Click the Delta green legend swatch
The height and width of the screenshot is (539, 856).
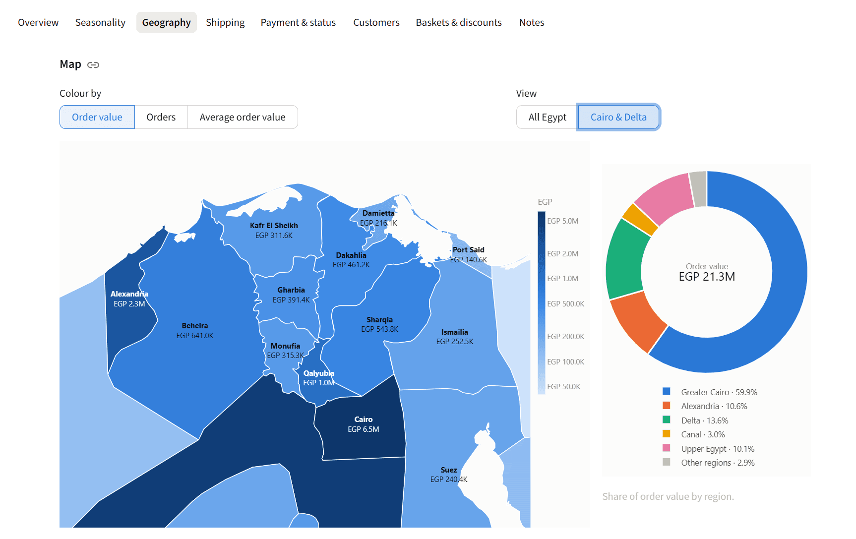point(667,420)
